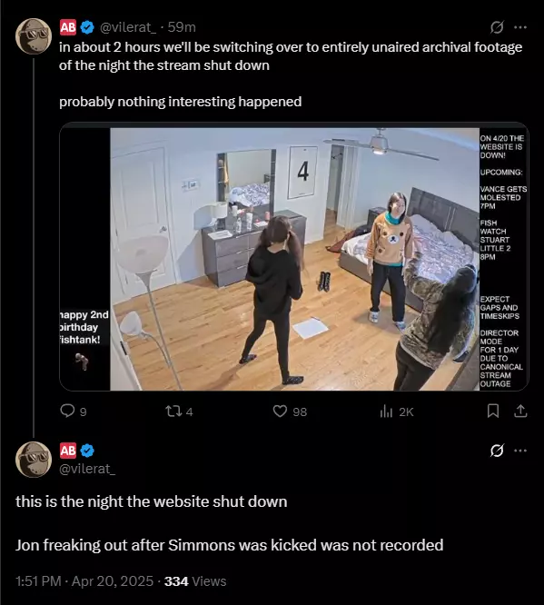Open @vilerat_ handle link in second tweet
Image resolution: width=544 pixels, height=605 pixels.
[x=87, y=469]
